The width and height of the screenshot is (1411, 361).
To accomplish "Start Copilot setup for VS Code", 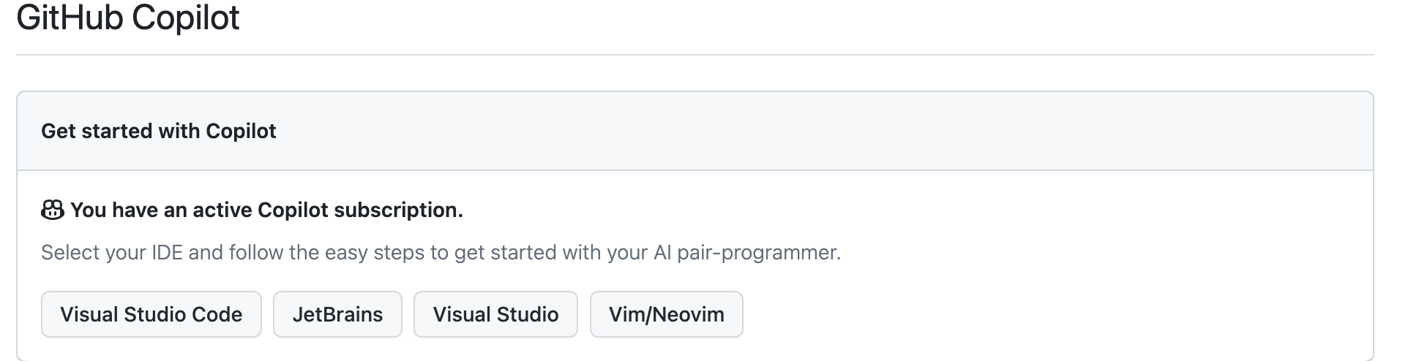I will click(x=151, y=314).
